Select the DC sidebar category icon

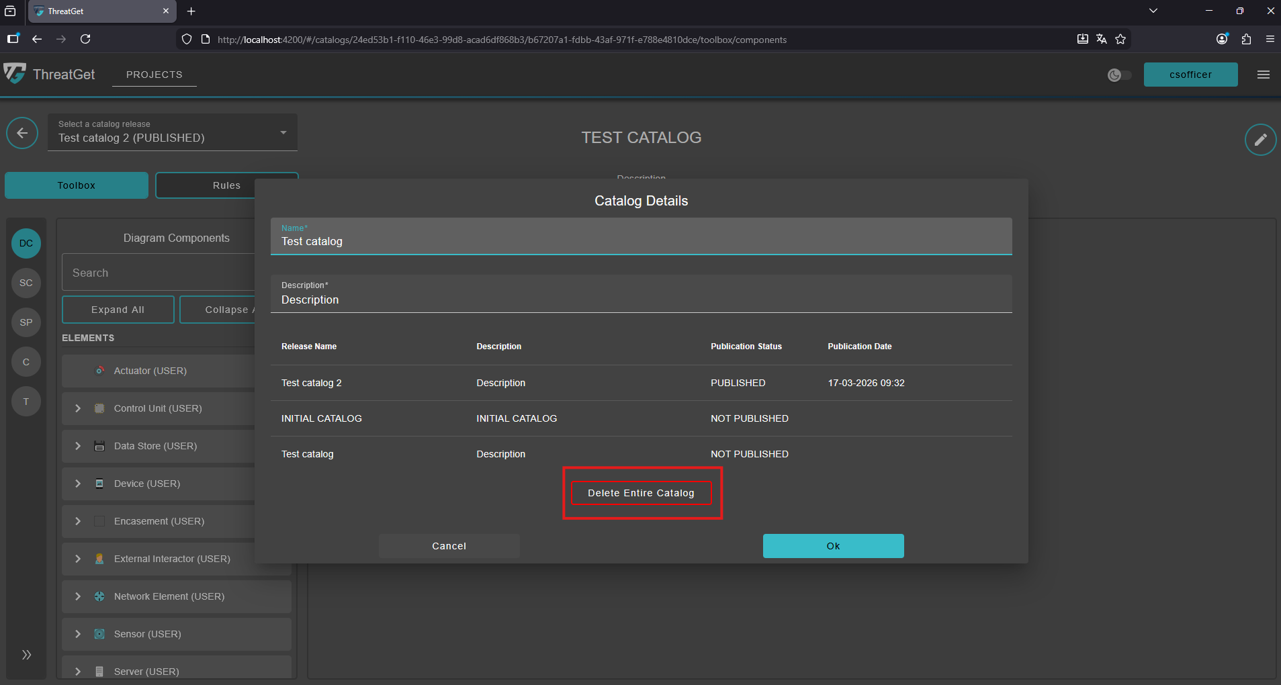coord(26,243)
